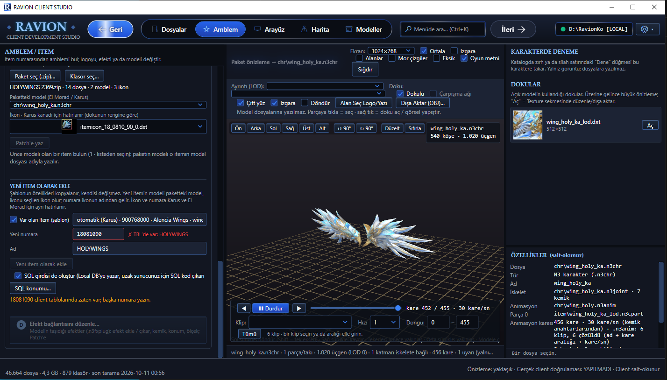This screenshot has width=667, height=380.
Task: Open the Klip selection dropdown
Action: (300, 322)
